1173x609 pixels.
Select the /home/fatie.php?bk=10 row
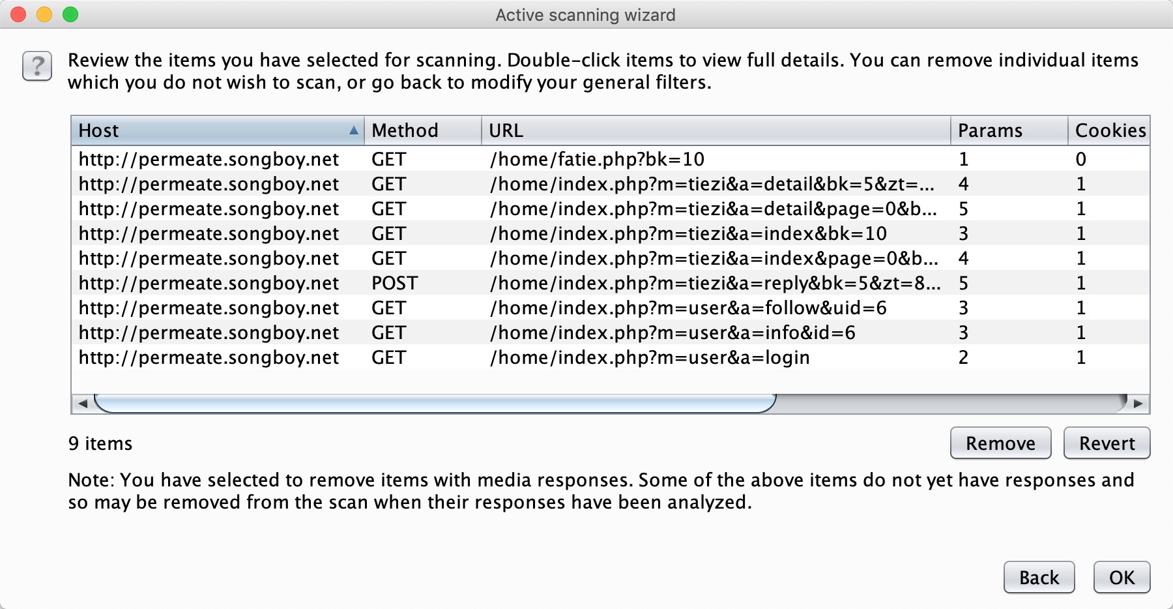(596, 159)
